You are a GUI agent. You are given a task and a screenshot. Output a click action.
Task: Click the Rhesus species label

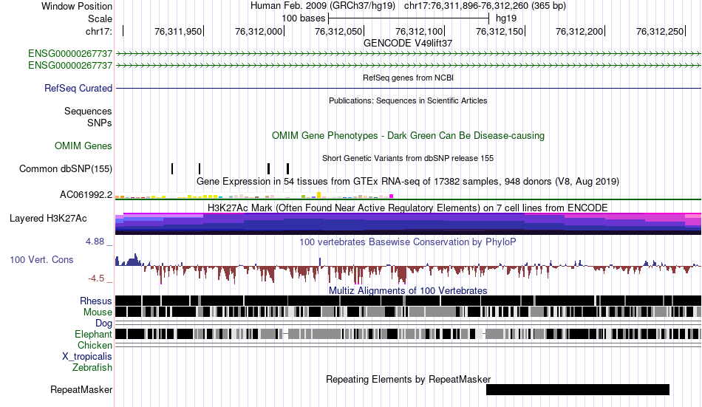click(96, 301)
